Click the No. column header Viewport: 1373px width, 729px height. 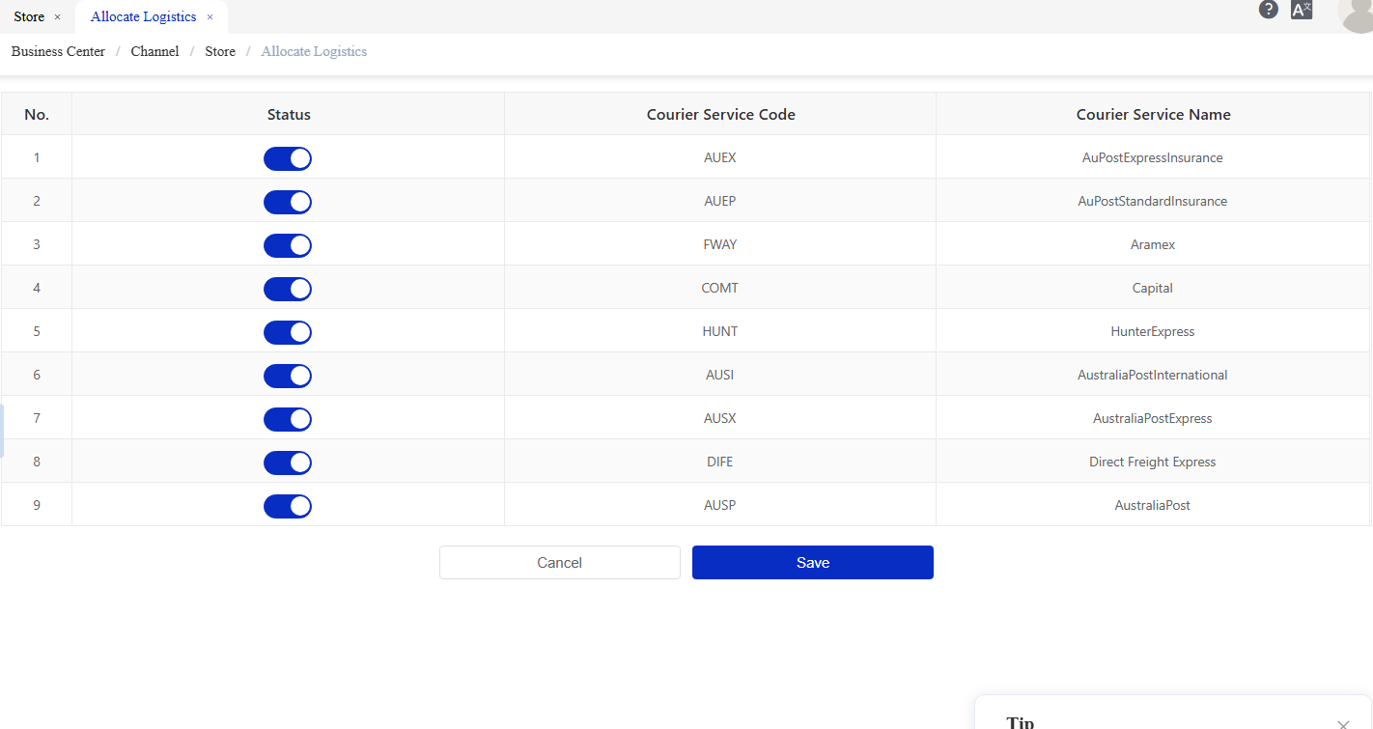pyautogui.click(x=37, y=114)
